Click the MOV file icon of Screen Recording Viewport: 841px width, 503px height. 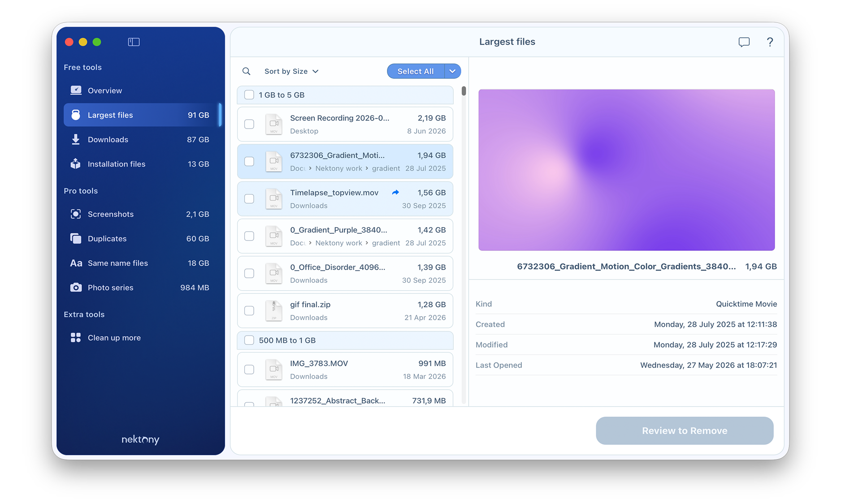(274, 124)
